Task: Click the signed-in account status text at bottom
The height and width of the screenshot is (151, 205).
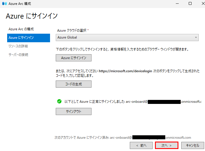Action: tap(123, 137)
